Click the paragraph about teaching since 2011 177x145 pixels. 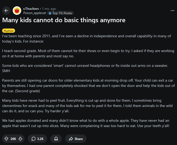pyautogui.click(x=86, y=39)
